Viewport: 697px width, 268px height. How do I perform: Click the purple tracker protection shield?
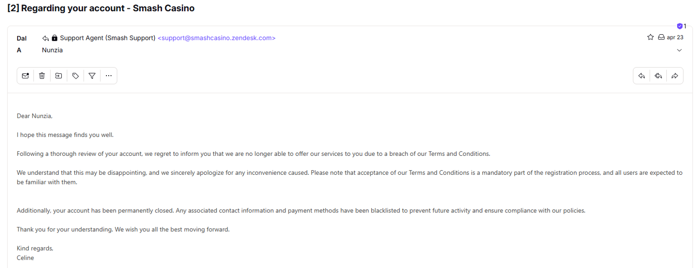tap(680, 26)
